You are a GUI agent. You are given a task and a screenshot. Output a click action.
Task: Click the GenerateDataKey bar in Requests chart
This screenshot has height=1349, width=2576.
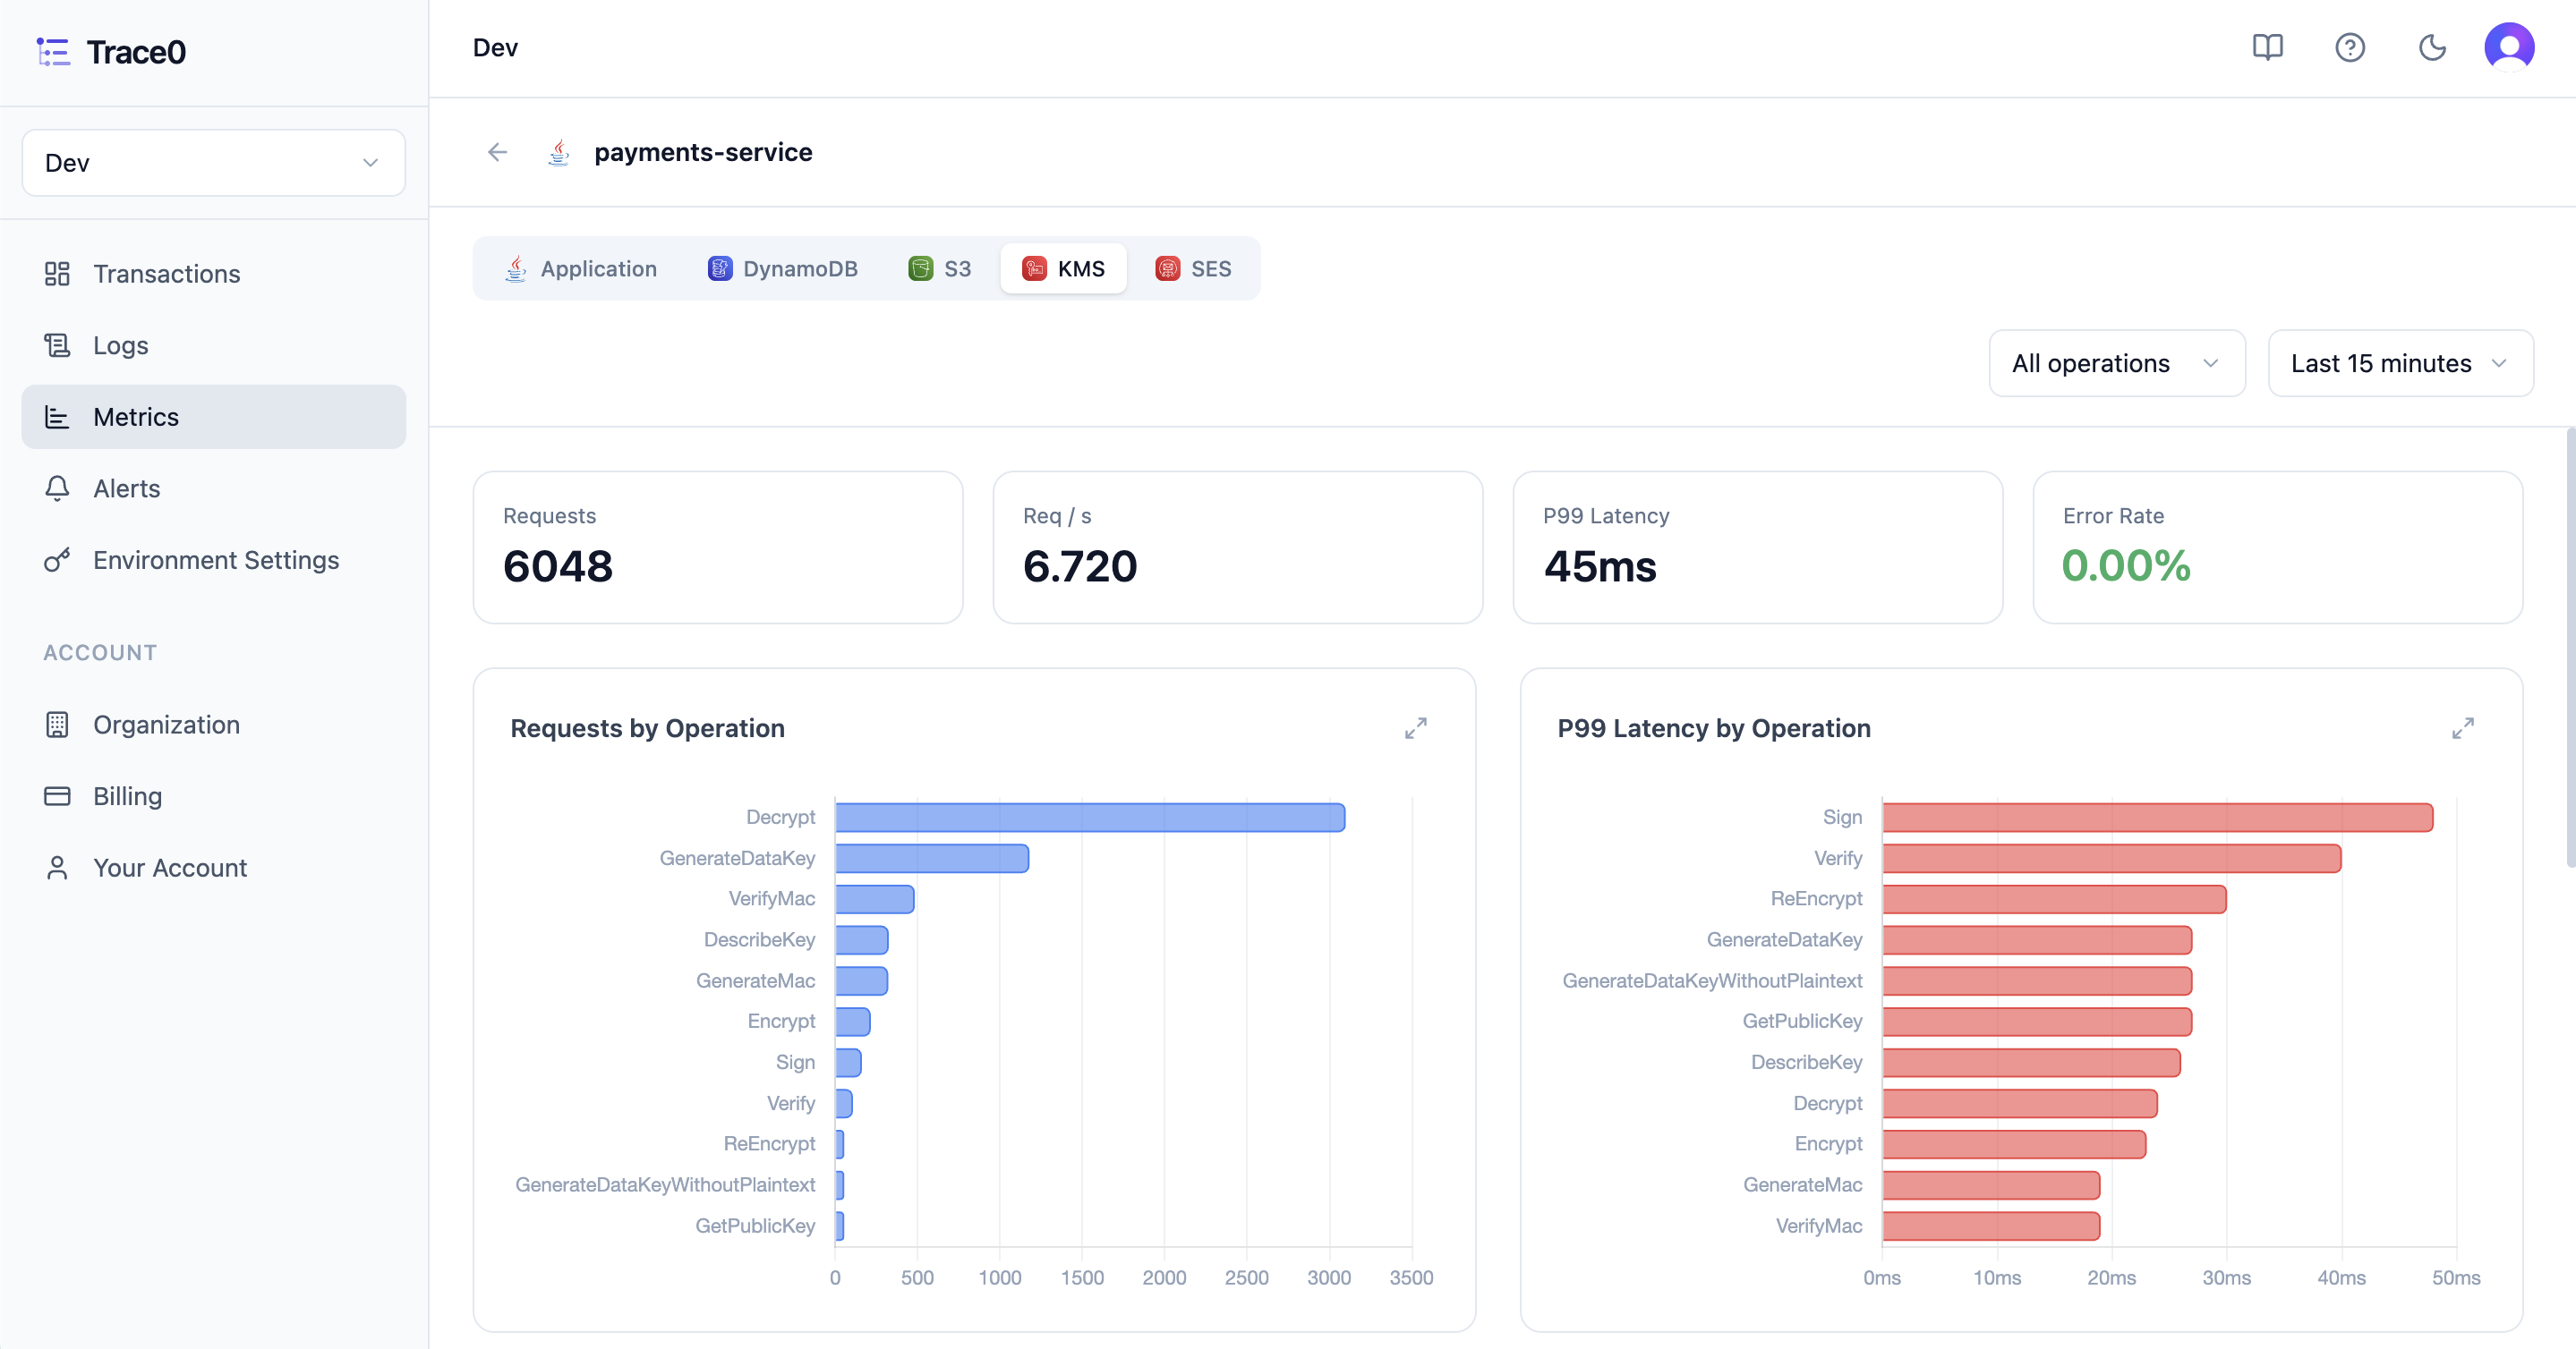click(x=932, y=859)
